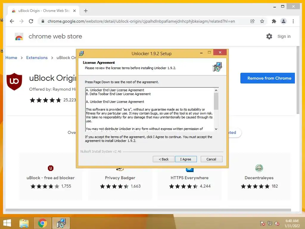Click the uBlock free ad blocker icon
Image resolution: width=305 pixels, height=229 pixels.
51,168
